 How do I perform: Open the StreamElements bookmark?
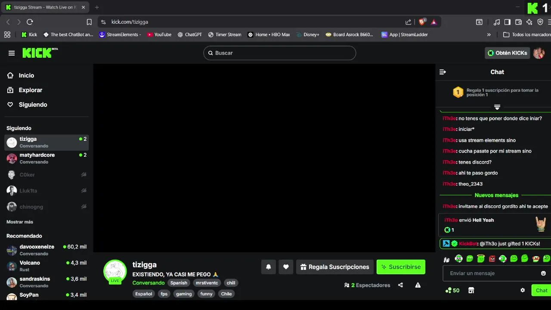(120, 34)
